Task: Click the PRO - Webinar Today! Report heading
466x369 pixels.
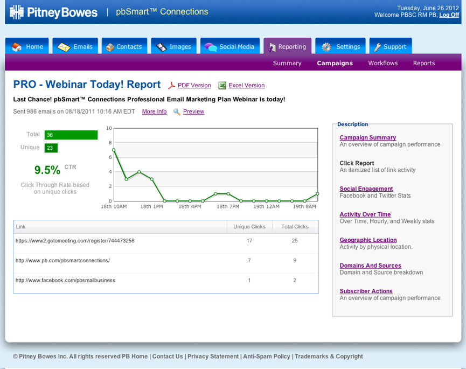Action: 87,85
